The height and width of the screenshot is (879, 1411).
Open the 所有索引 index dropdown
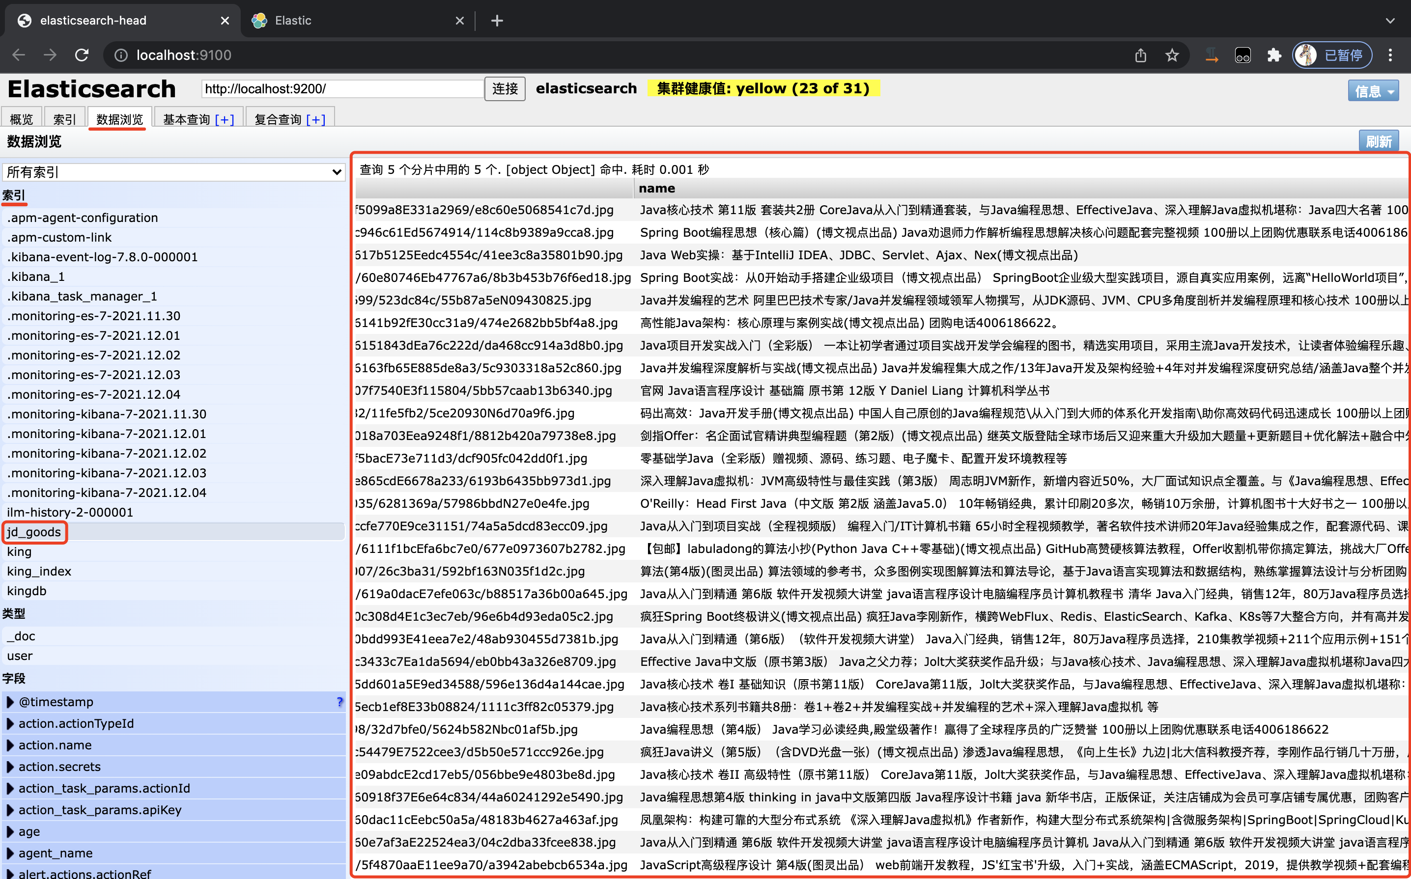coord(174,172)
